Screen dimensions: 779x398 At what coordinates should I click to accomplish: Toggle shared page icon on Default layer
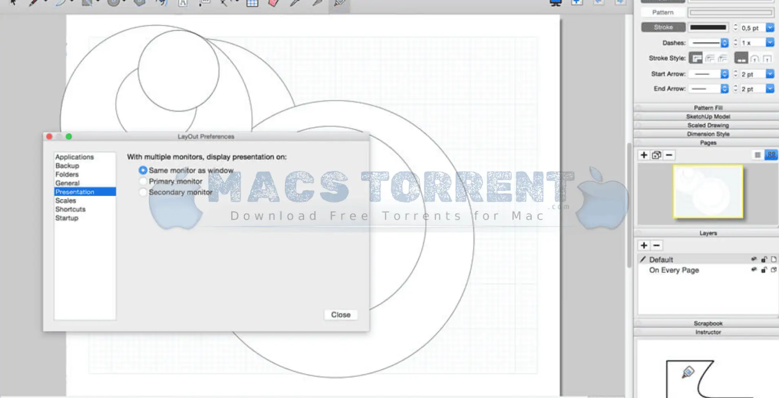pos(773,259)
